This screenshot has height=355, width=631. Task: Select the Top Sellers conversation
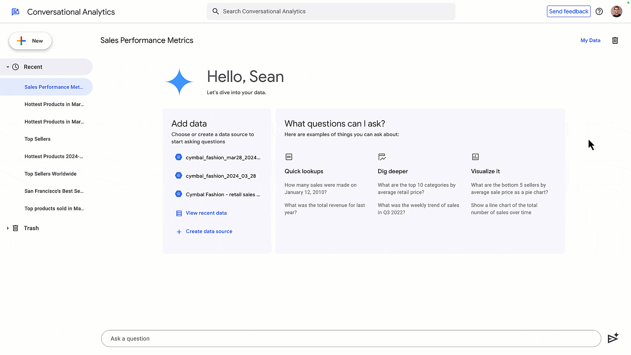37,139
